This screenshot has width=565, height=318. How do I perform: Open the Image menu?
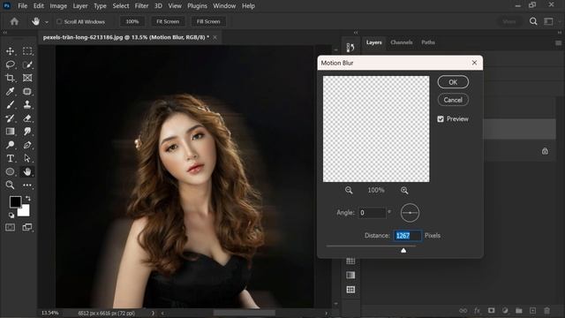[58, 6]
